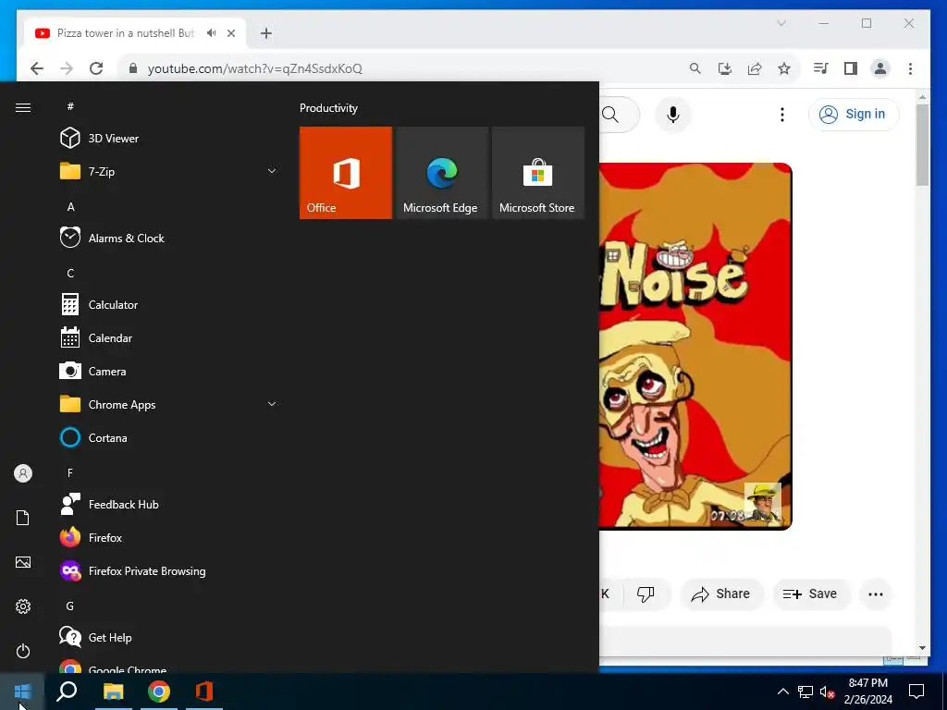Screen dimensions: 947x710
Task: Switch to Chrome on the taskbar
Action: pyautogui.click(x=159, y=692)
